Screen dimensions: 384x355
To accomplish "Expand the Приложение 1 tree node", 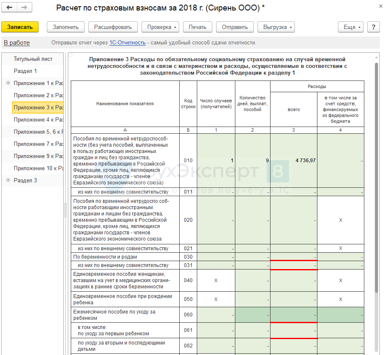I will [8, 83].
